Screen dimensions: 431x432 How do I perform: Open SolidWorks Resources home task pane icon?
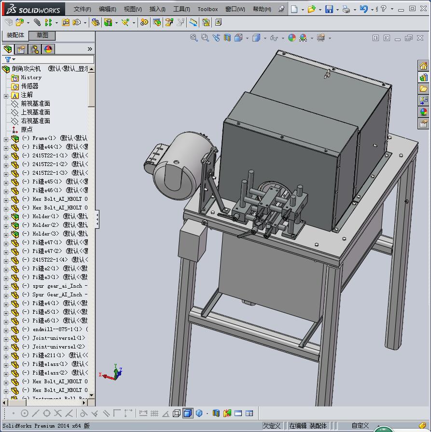[423, 66]
